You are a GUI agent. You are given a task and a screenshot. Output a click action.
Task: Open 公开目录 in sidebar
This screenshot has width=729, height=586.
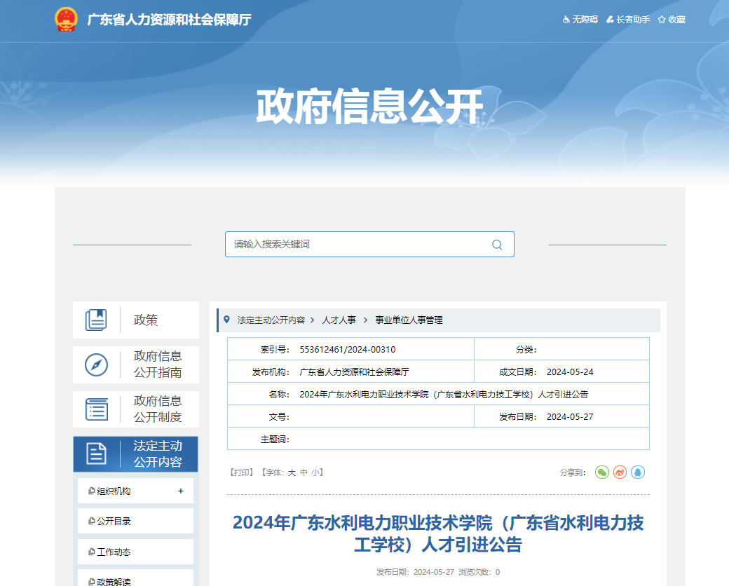[114, 522]
